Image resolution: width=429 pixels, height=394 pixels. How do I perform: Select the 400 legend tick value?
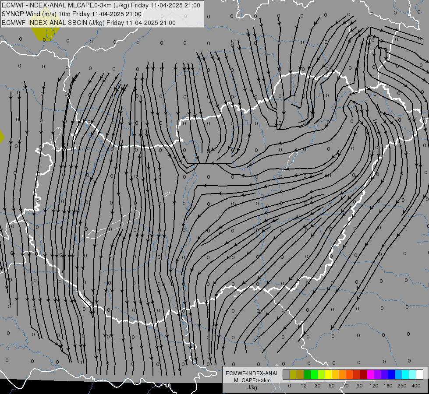(x=416, y=386)
